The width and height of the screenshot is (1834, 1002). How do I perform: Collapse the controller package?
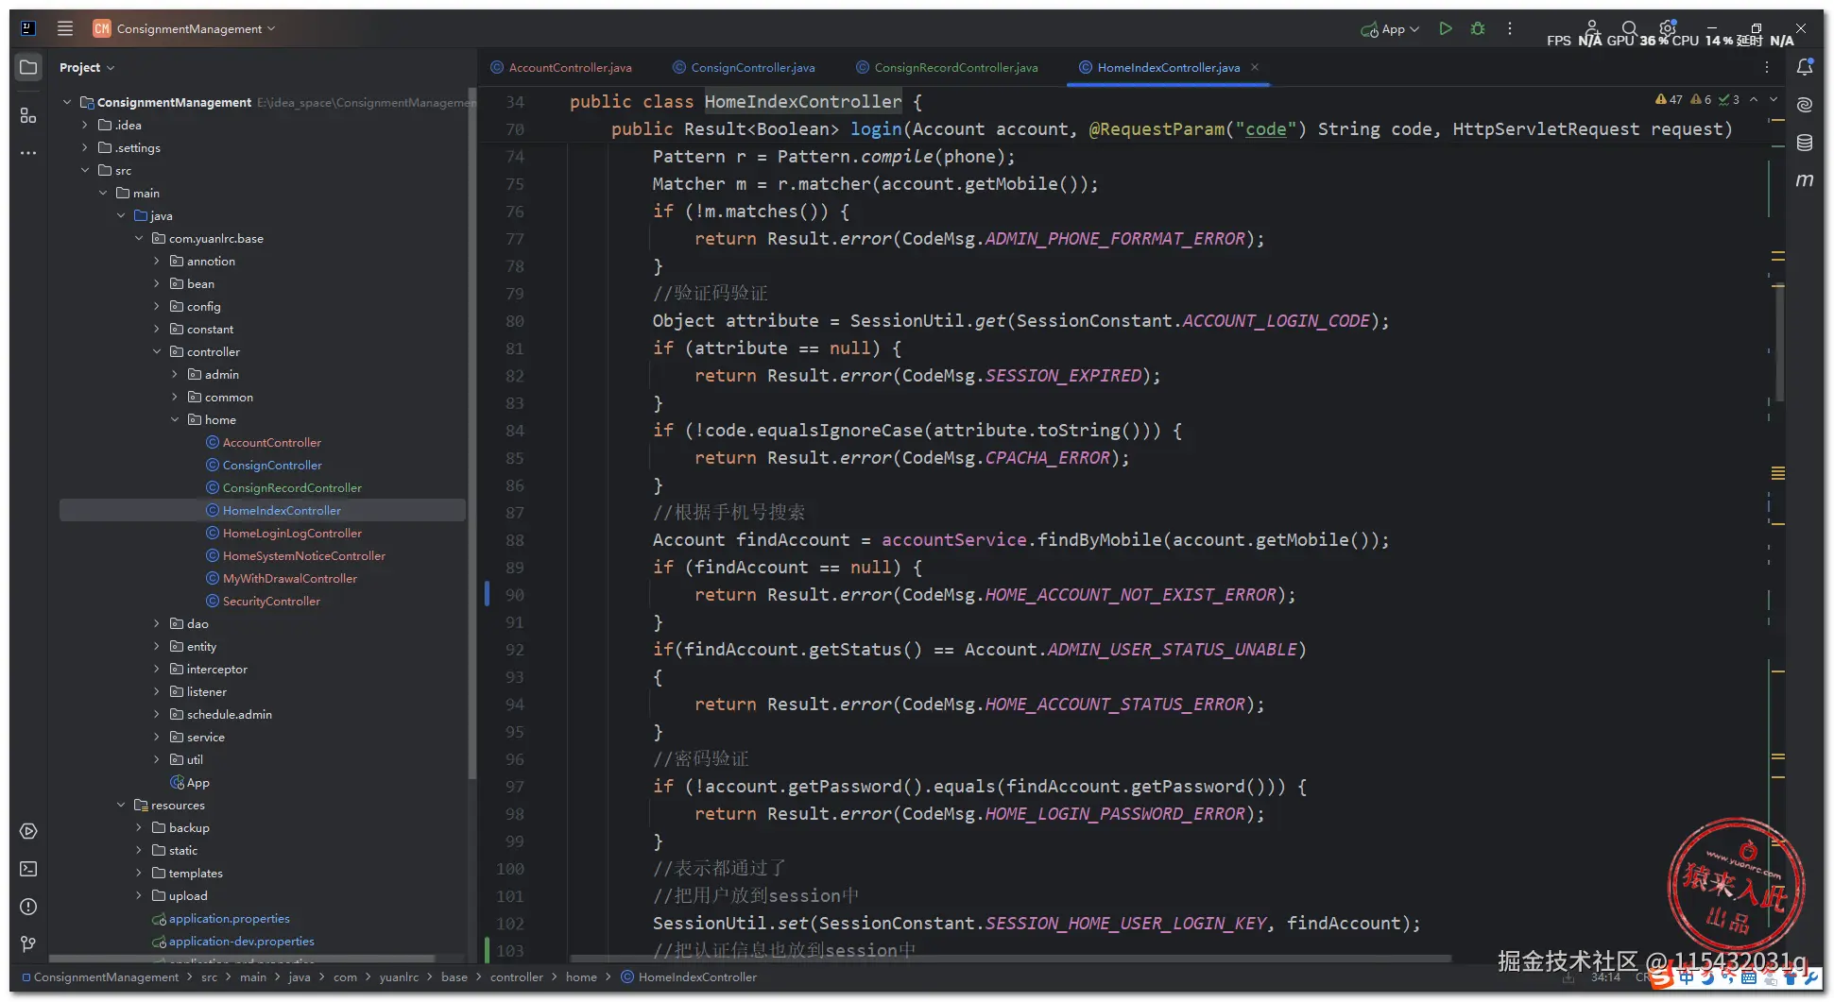coord(157,351)
